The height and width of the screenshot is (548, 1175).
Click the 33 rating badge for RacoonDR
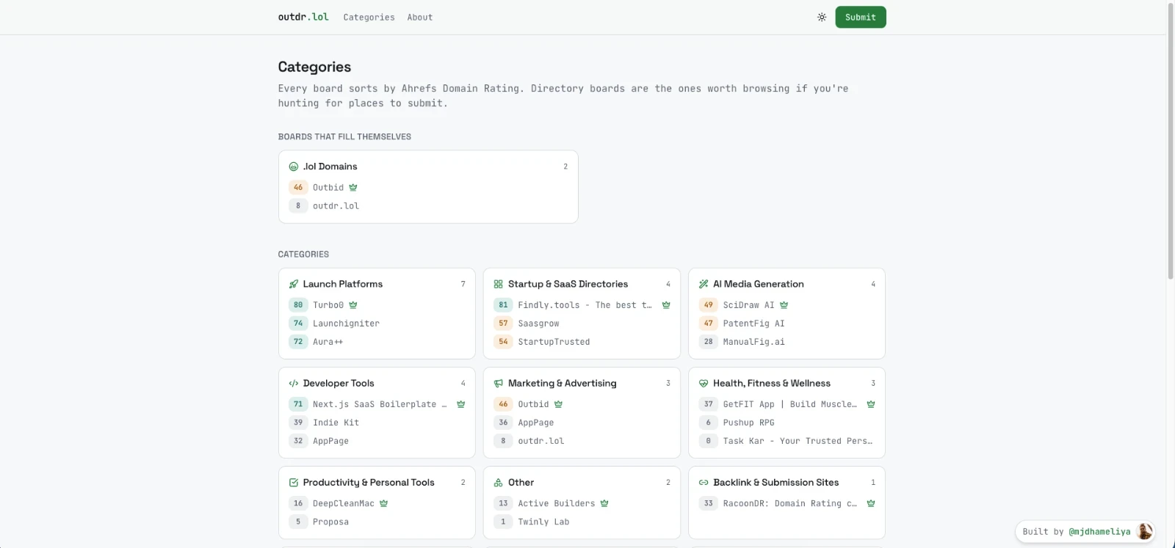coord(708,503)
